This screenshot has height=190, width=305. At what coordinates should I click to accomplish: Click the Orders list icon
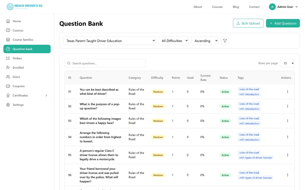coord(8,58)
